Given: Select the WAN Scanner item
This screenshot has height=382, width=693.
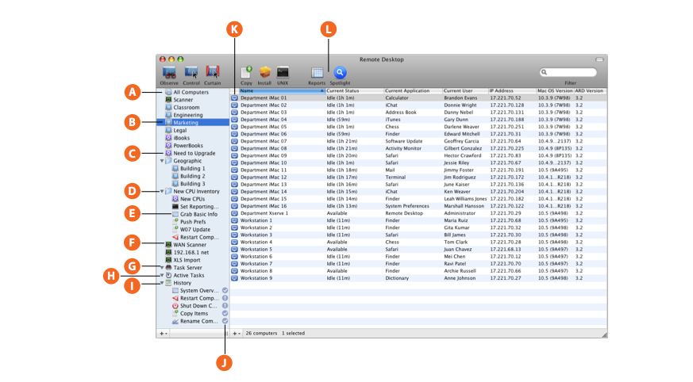Looking at the screenshot, I should (x=190, y=245).
